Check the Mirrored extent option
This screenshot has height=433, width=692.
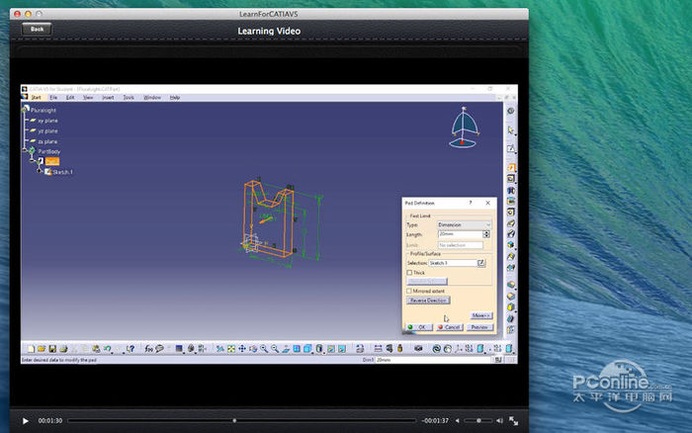tap(409, 291)
